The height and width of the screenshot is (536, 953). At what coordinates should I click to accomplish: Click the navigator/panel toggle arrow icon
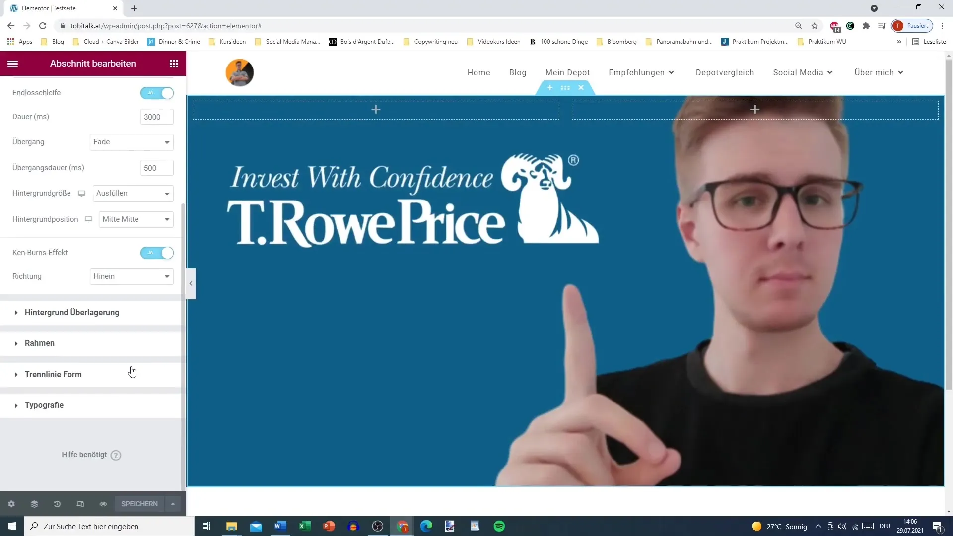coord(191,284)
